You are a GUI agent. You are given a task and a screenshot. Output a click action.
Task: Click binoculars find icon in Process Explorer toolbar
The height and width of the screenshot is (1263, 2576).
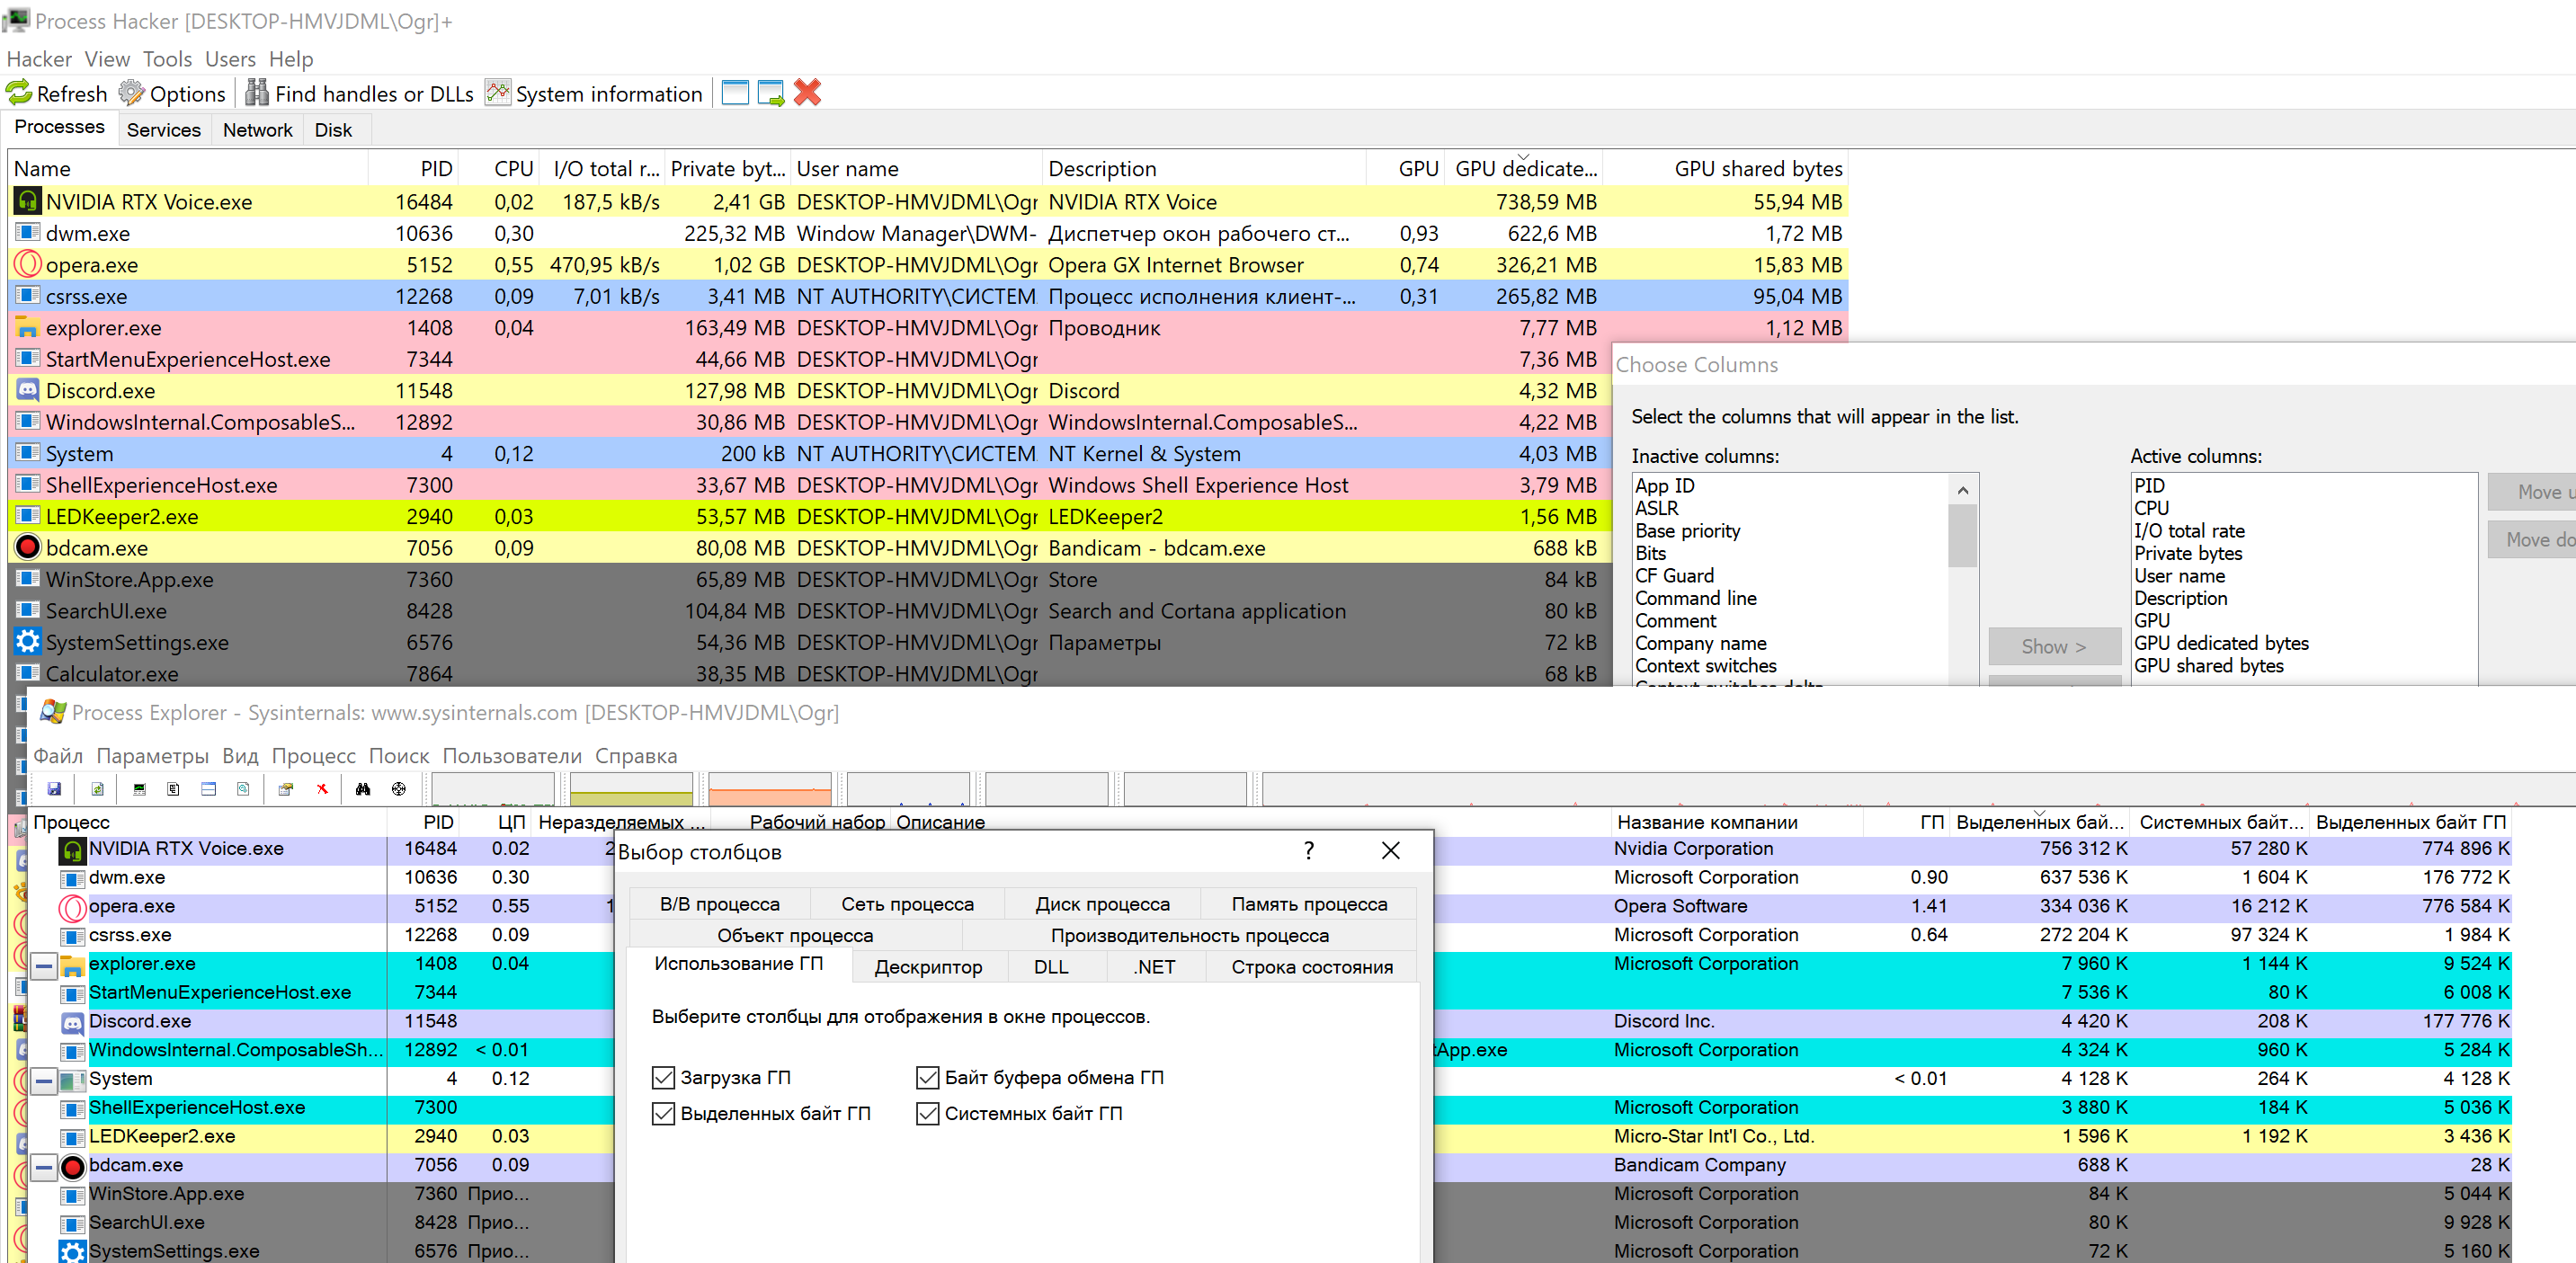point(363,789)
